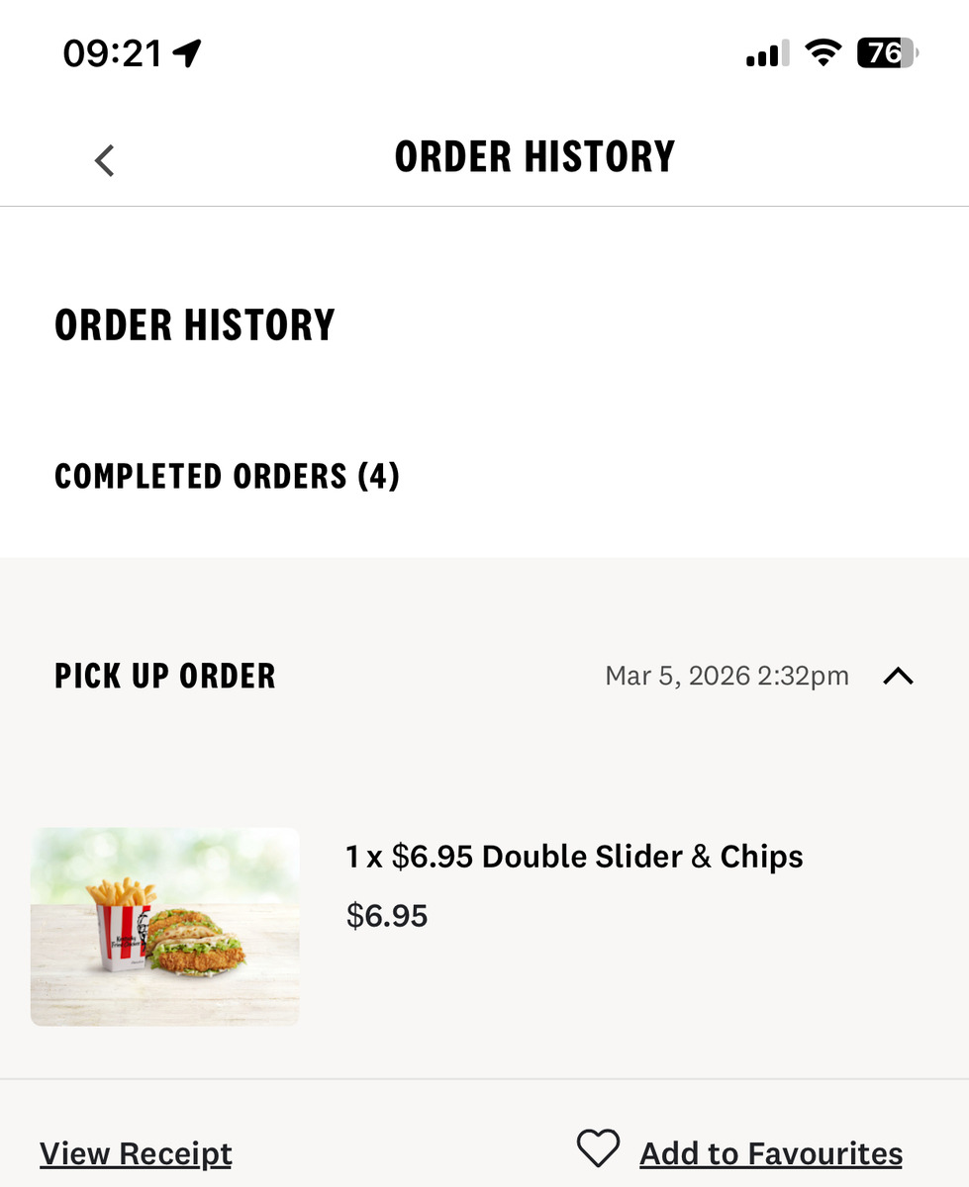
Task: Select the COMPLETED ORDERS (4) section label
Action: click(x=227, y=477)
